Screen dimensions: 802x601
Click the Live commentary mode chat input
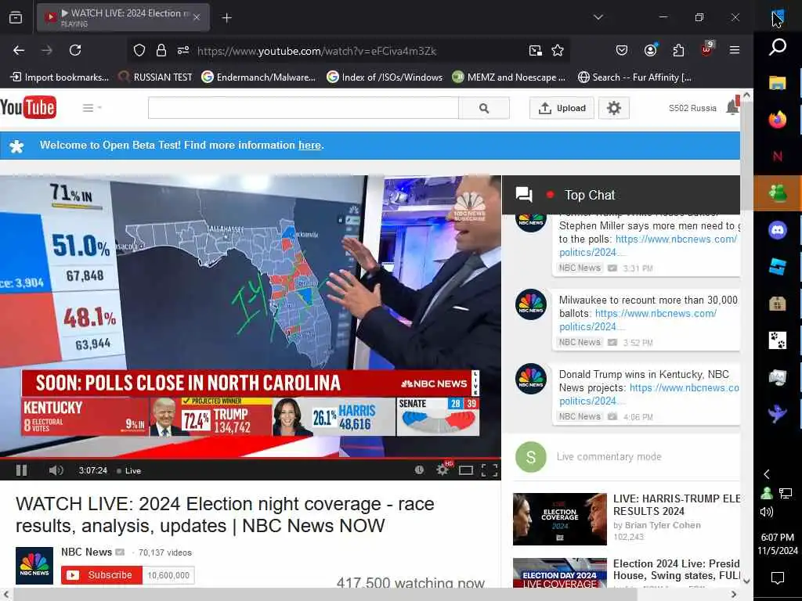(609, 456)
